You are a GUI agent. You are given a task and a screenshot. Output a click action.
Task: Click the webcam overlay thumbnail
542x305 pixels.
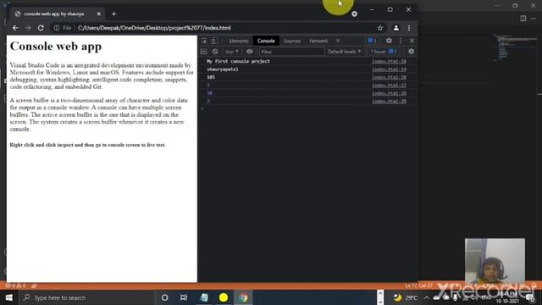pyautogui.click(x=495, y=260)
